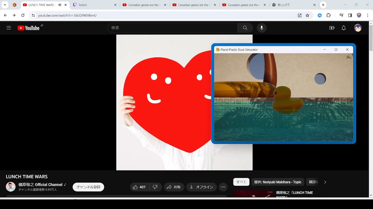Minimize Placid Plastic Duck Simulator window

click(x=324, y=50)
